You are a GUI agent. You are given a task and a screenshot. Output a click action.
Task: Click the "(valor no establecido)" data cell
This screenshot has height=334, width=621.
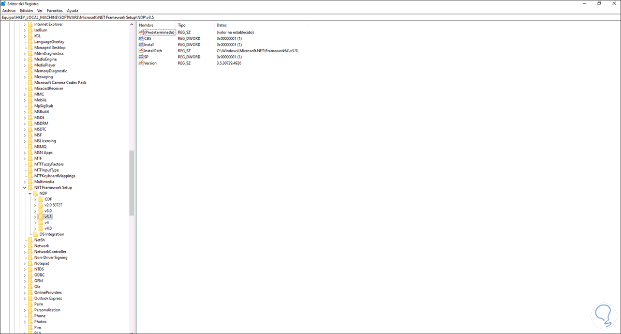(235, 32)
